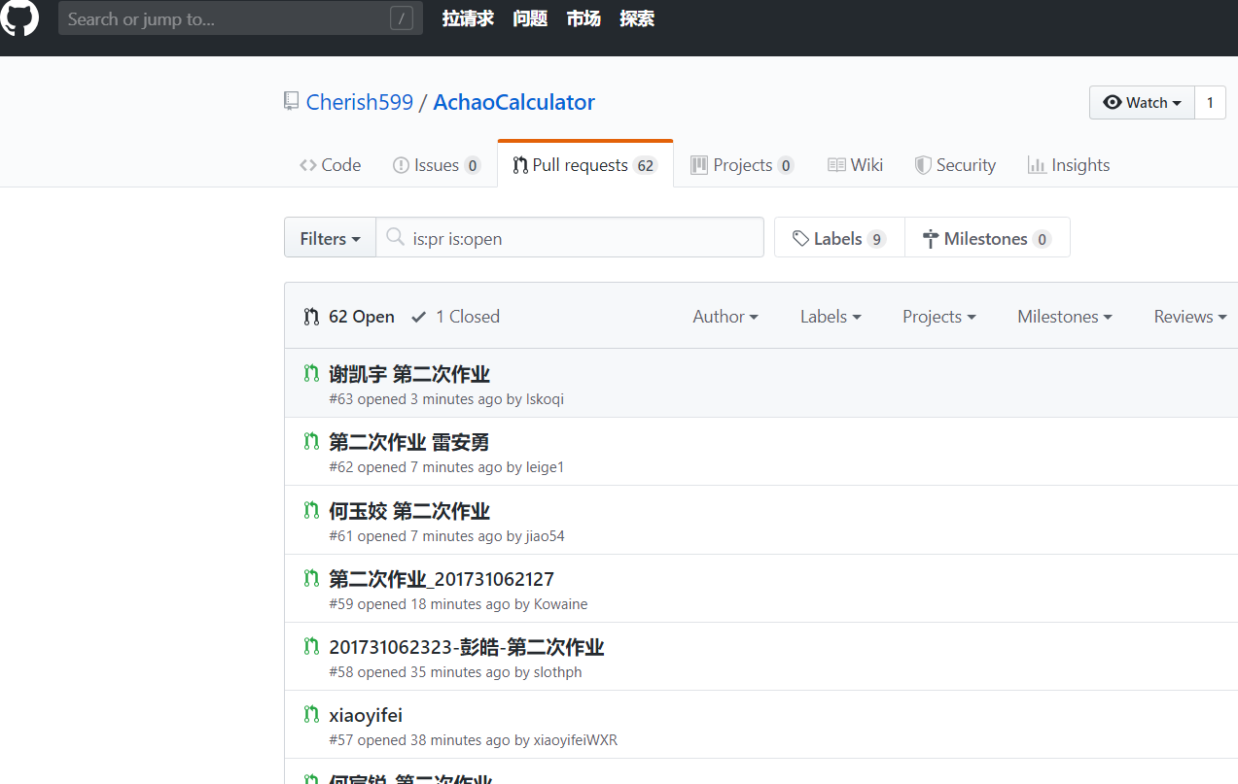Open the Projects tab

coord(742,165)
